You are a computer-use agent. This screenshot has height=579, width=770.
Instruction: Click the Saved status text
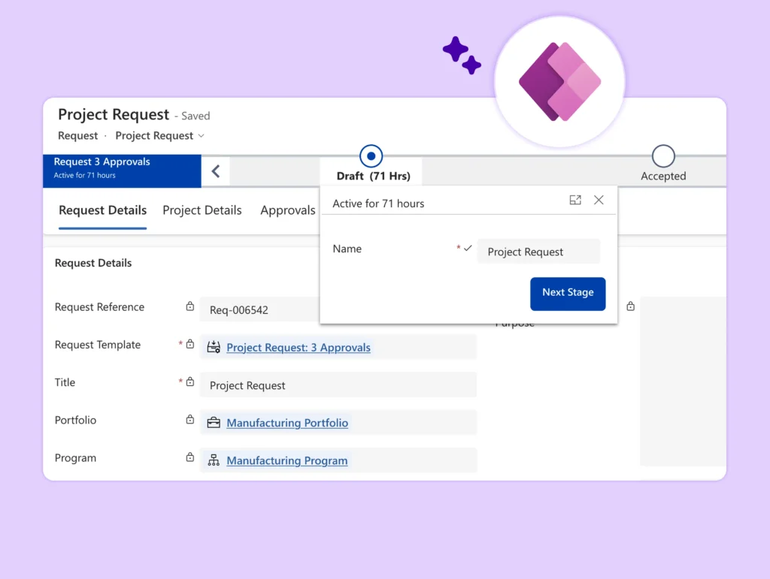[x=196, y=116]
